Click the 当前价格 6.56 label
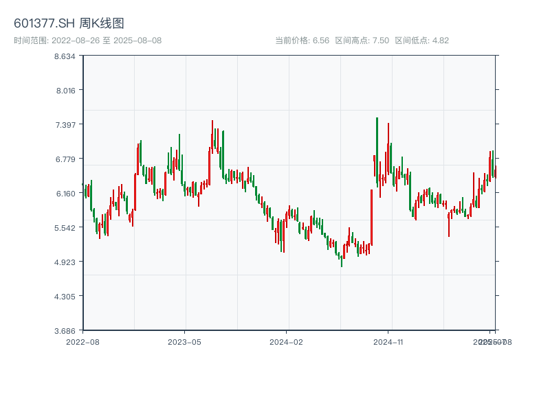550x412 pixels. coord(302,41)
